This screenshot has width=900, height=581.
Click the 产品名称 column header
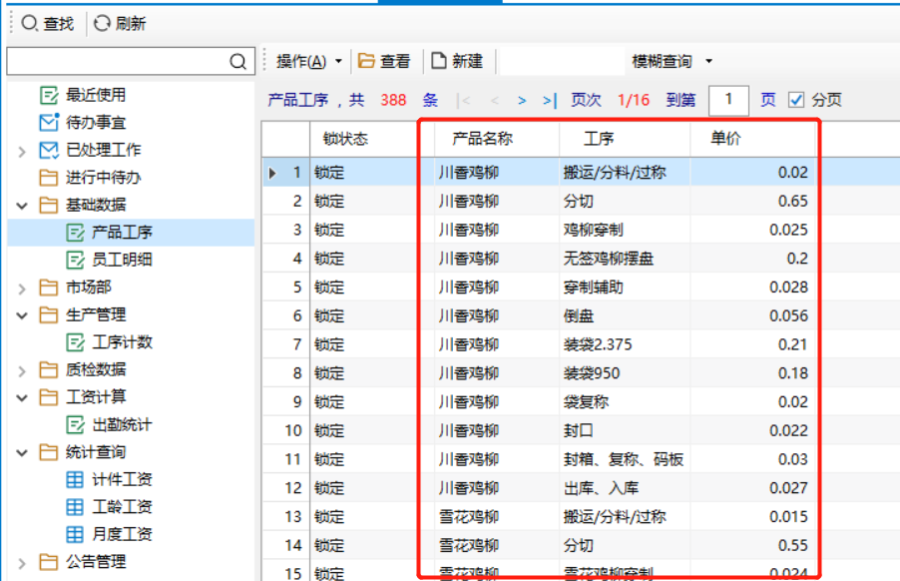coord(482,139)
